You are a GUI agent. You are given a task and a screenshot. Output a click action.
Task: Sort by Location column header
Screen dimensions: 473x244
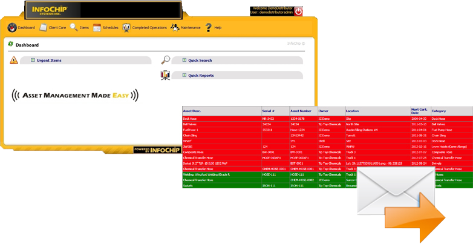[x=353, y=111]
